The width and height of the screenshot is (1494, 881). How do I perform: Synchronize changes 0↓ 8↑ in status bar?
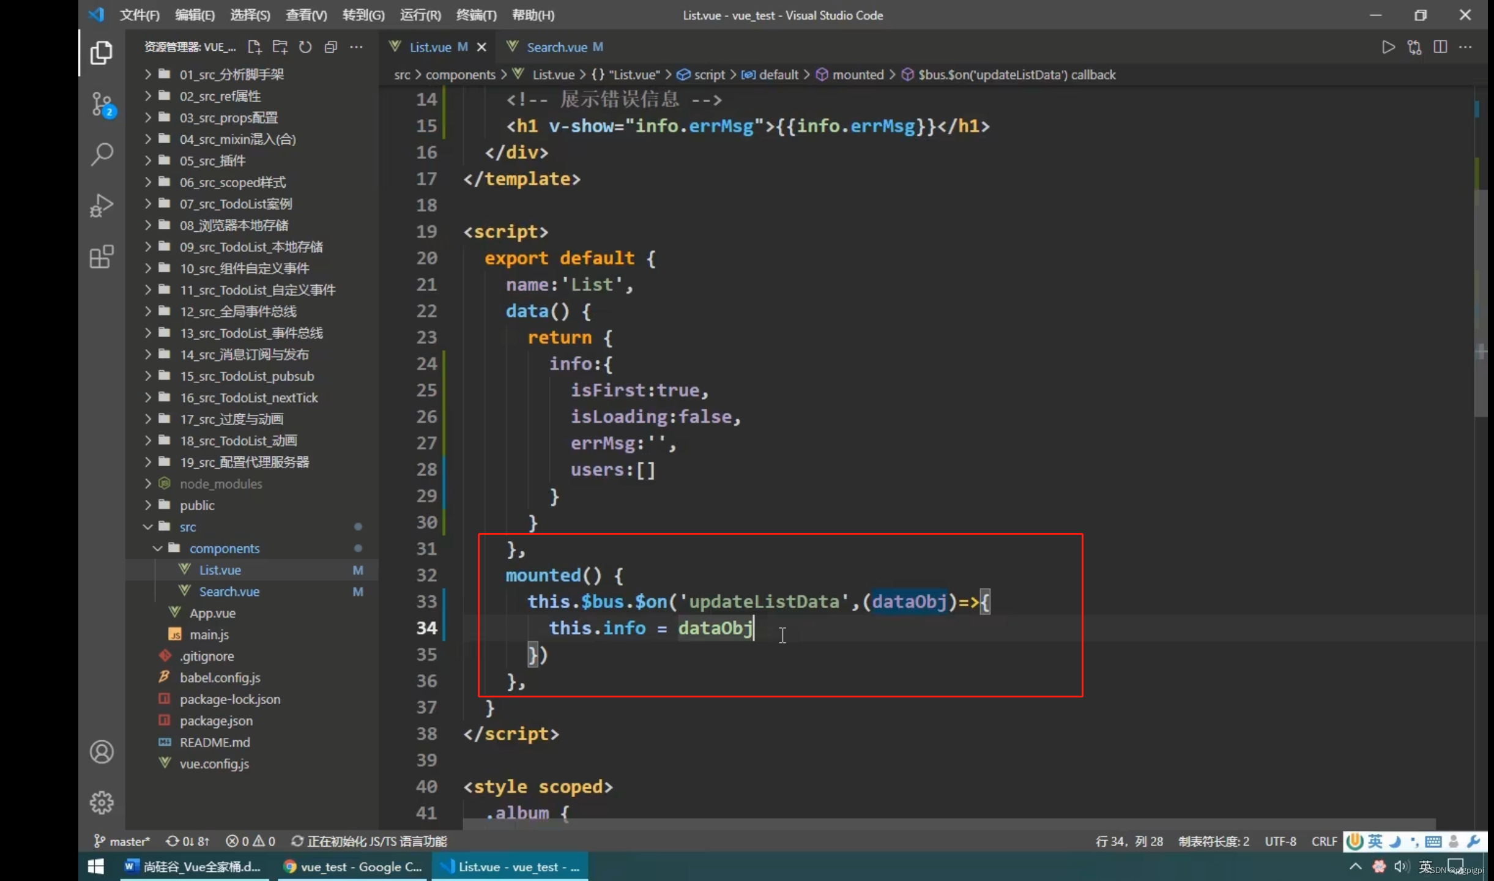pyautogui.click(x=188, y=841)
